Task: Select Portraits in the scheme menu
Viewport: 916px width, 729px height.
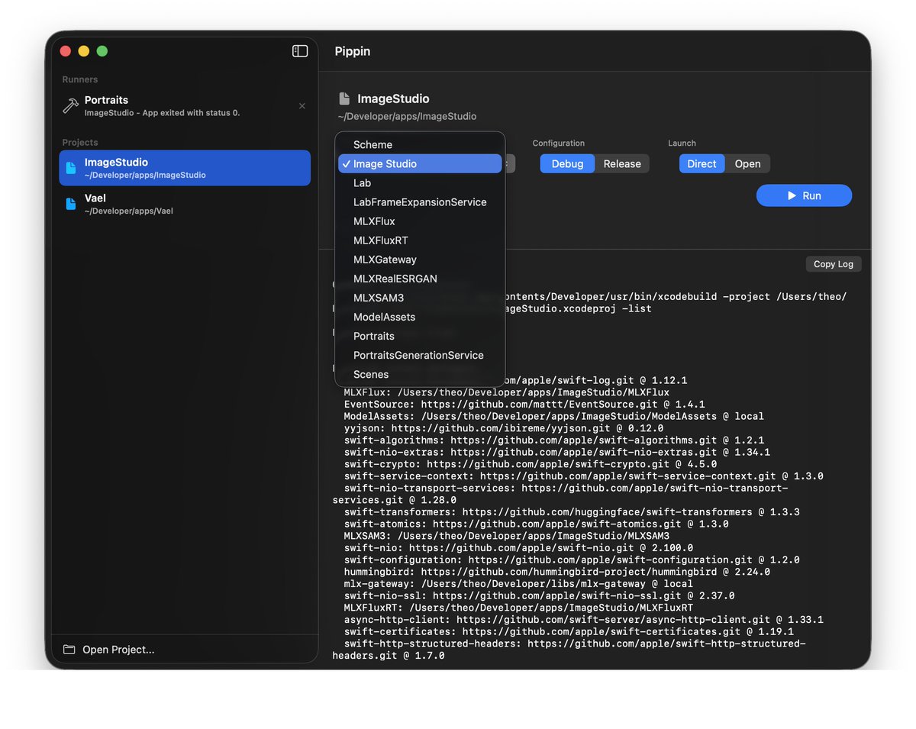Action: 420,336
